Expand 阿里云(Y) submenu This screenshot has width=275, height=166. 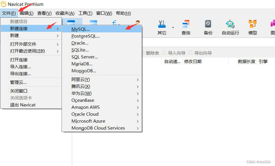pos(102,80)
